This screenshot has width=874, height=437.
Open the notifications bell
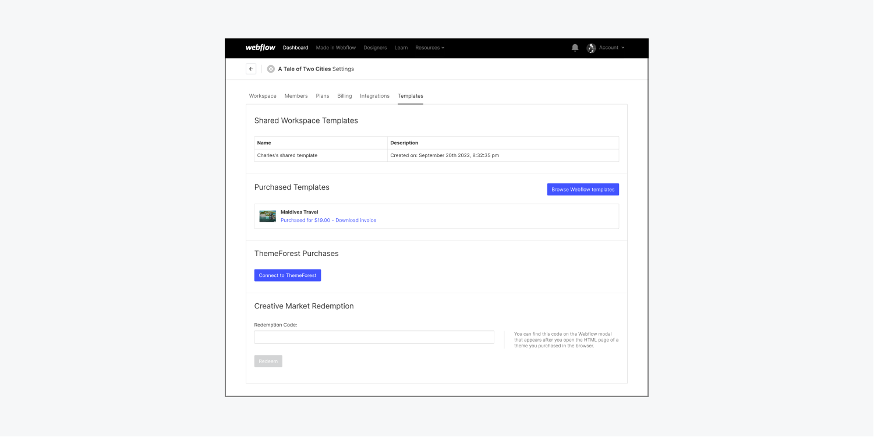tap(575, 48)
